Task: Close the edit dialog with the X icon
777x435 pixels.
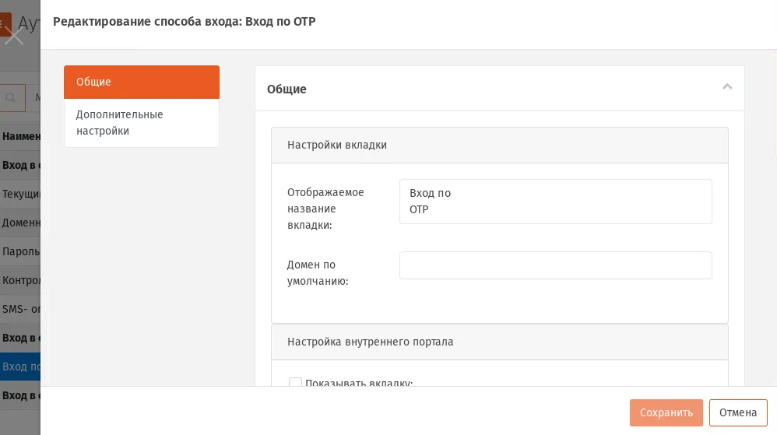Action: click(14, 36)
